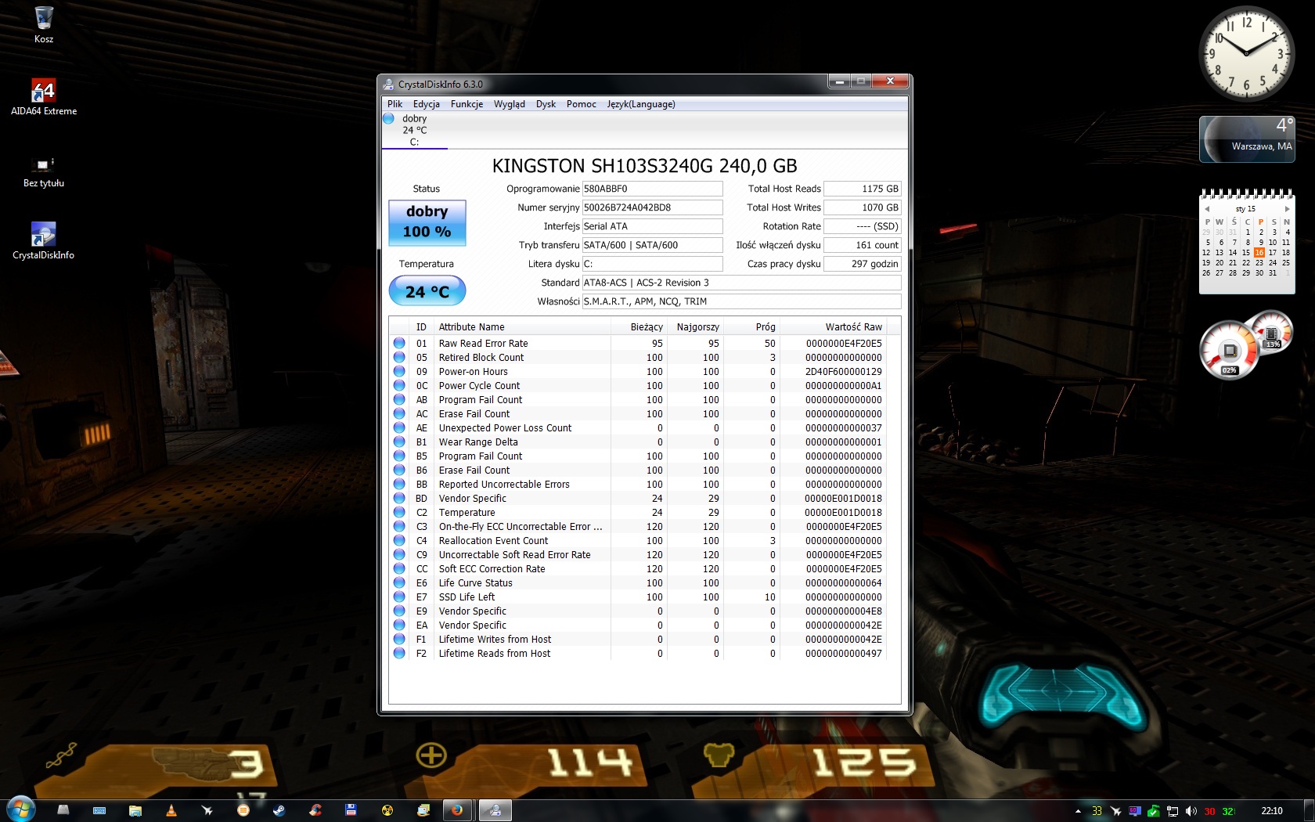Click the CrystalDiskInfo taskbar button
The width and height of the screenshot is (1315, 822).
point(495,810)
